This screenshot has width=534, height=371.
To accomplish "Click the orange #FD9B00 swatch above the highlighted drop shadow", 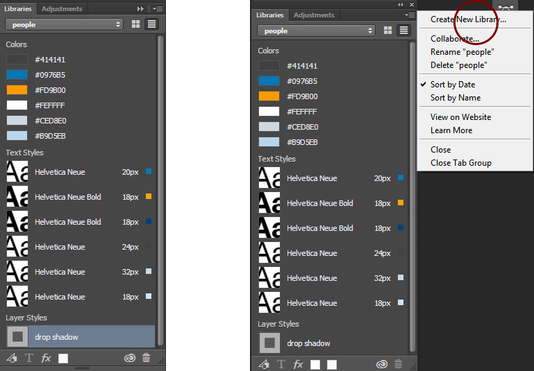I will click(17, 89).
